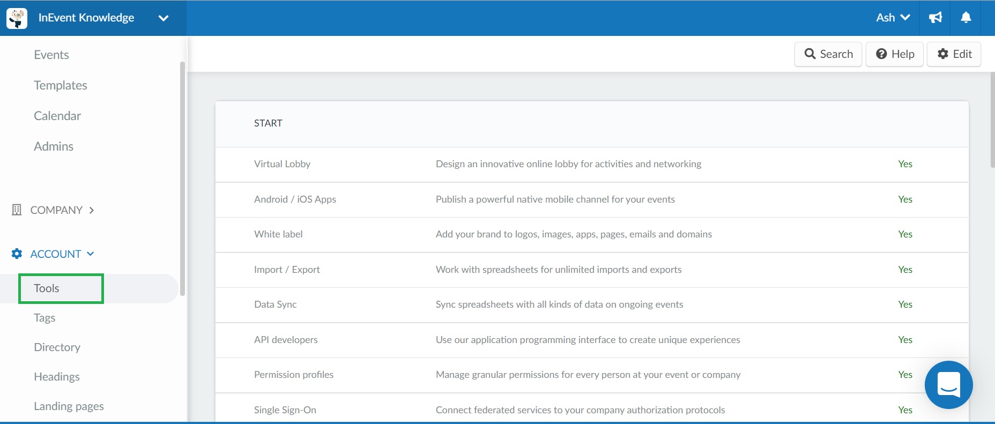Click the Yes value for White label
The image size is (995, 424).
tap(905, 234)
